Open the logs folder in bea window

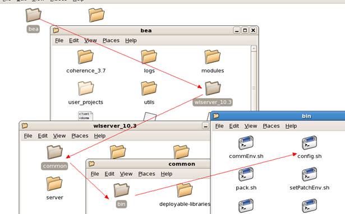149,57
